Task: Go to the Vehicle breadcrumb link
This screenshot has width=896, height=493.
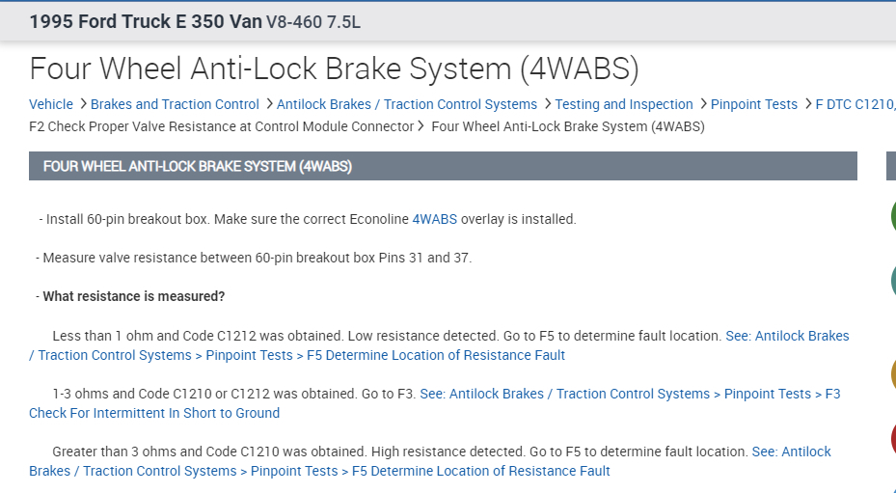Action: 51,104
